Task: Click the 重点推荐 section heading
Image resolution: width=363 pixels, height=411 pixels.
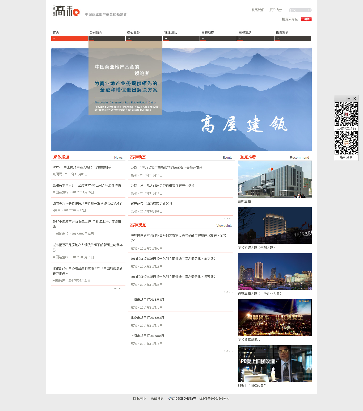Action: pyautogui.click(x=248, y=157)
